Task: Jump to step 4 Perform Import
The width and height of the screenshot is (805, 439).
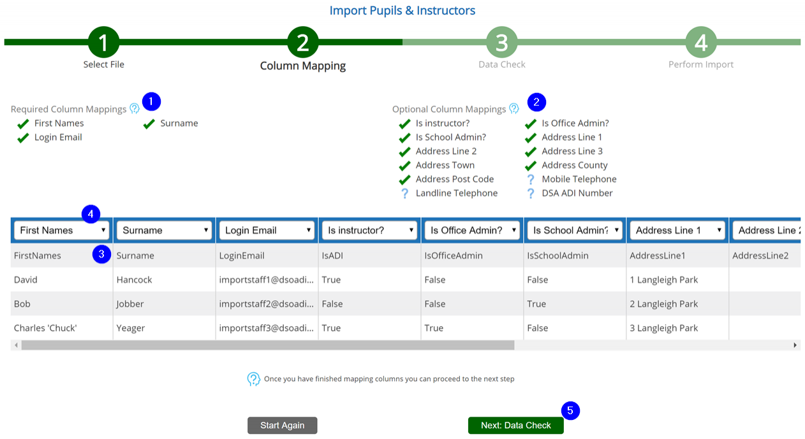Action: click(701, 43)
